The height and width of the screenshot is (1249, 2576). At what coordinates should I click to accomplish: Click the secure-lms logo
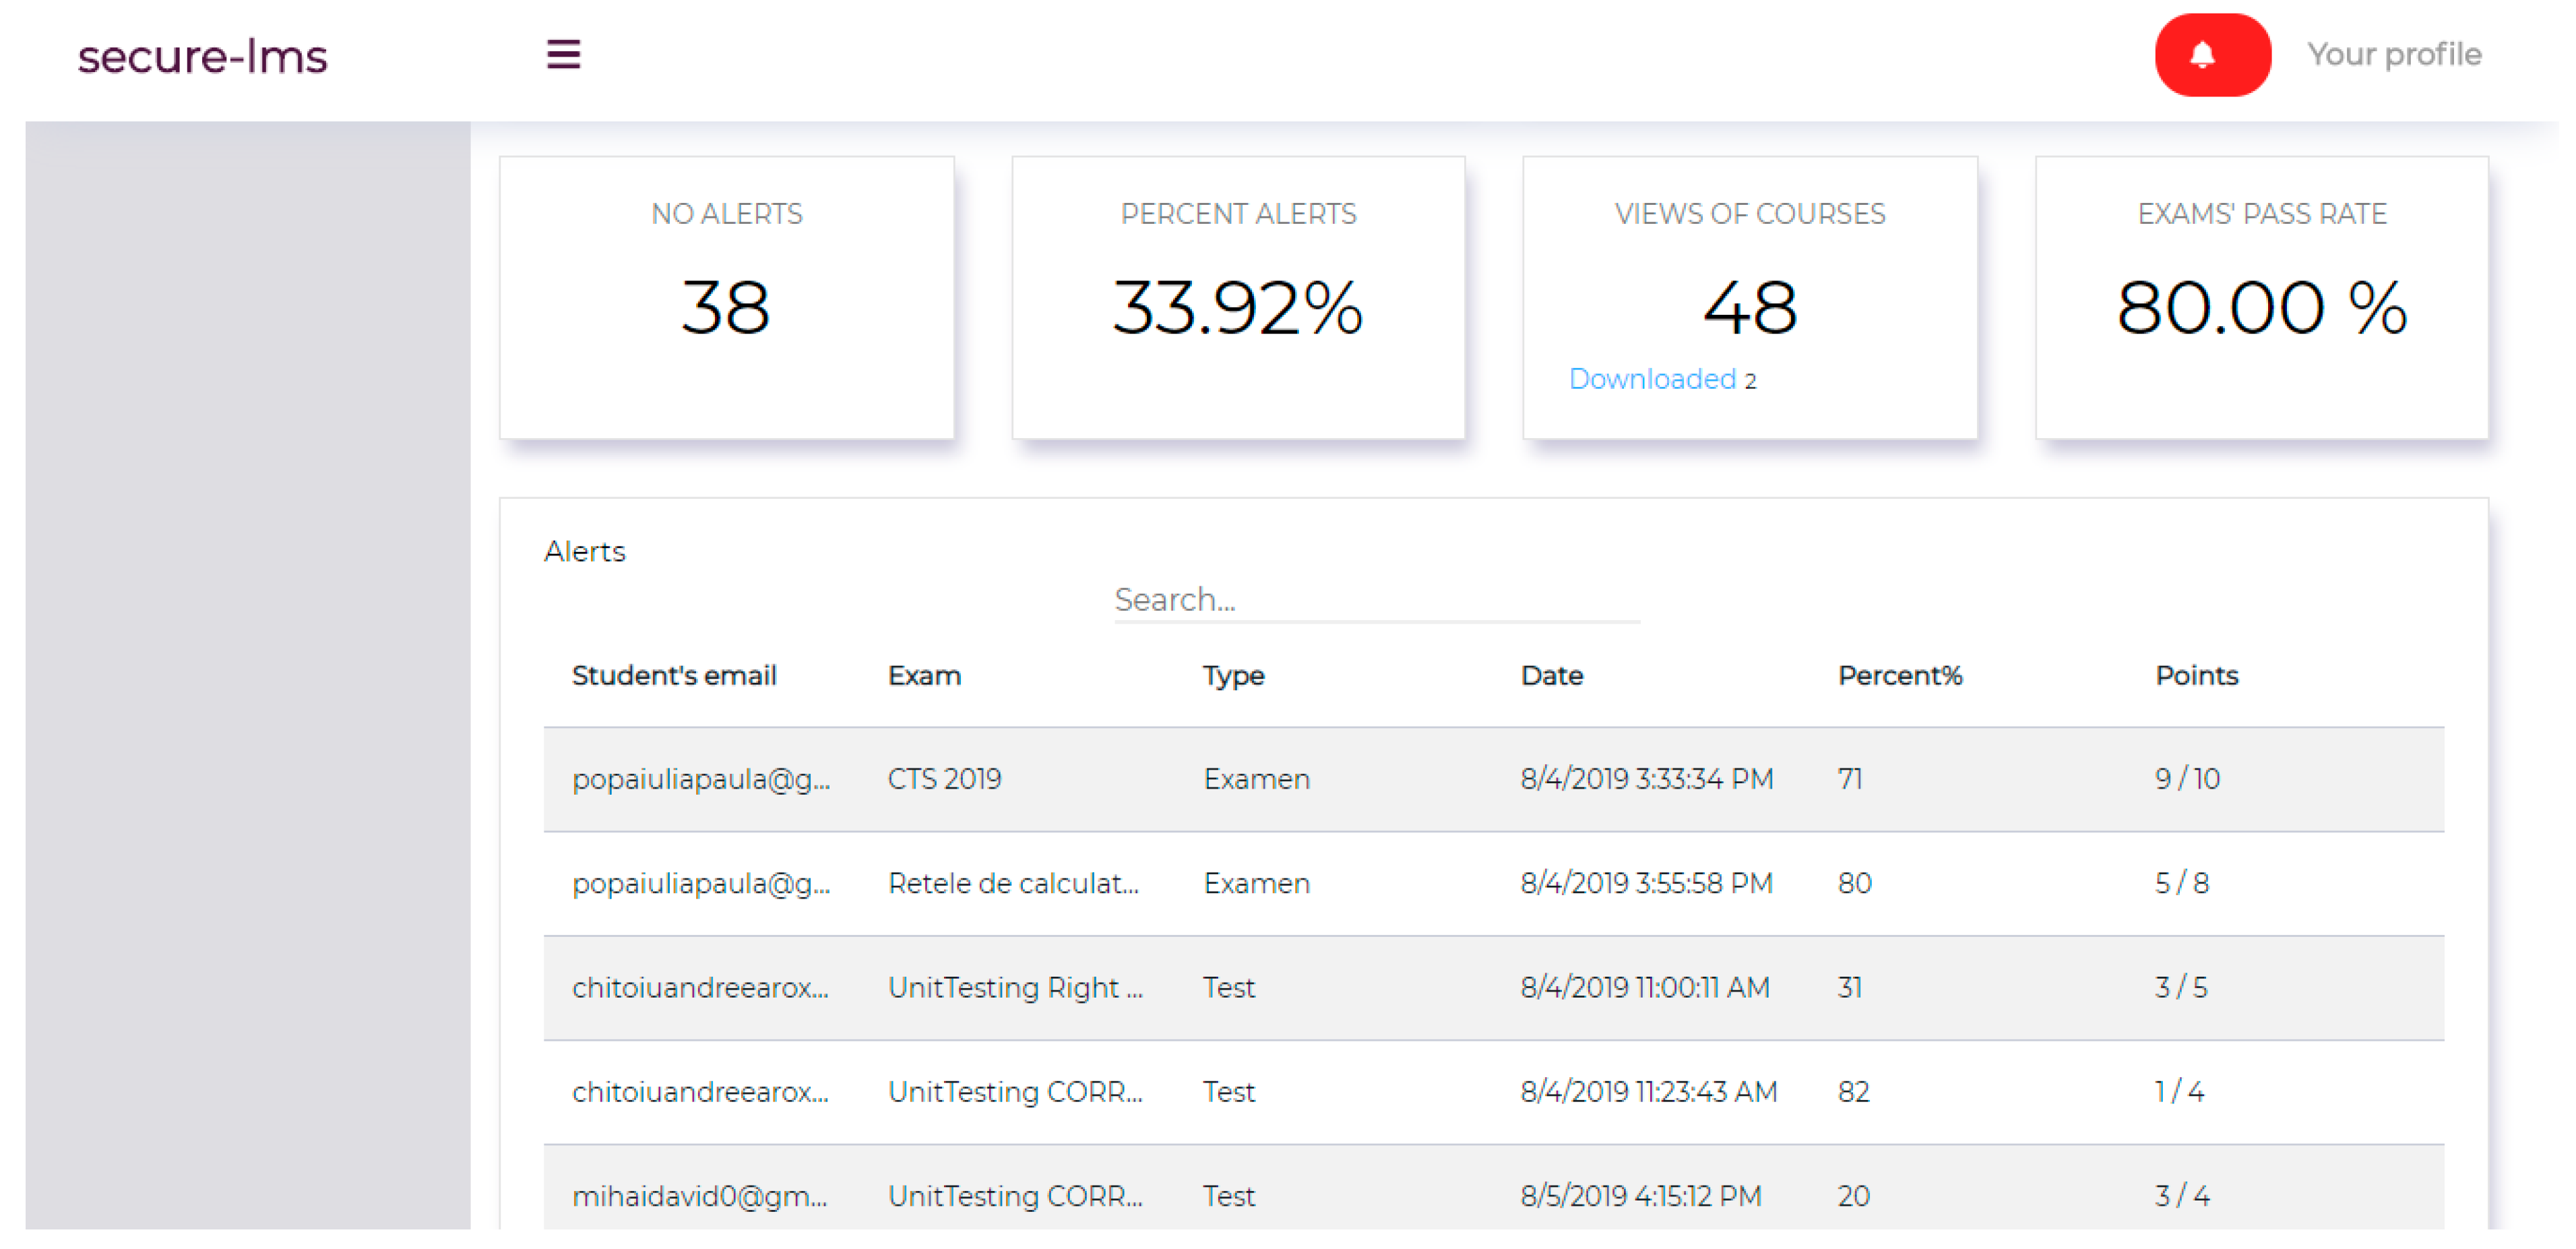pyautogui.click(x=203, y=56)
